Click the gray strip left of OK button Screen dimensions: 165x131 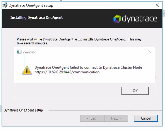pyautogui.click(x=67, y=91)
